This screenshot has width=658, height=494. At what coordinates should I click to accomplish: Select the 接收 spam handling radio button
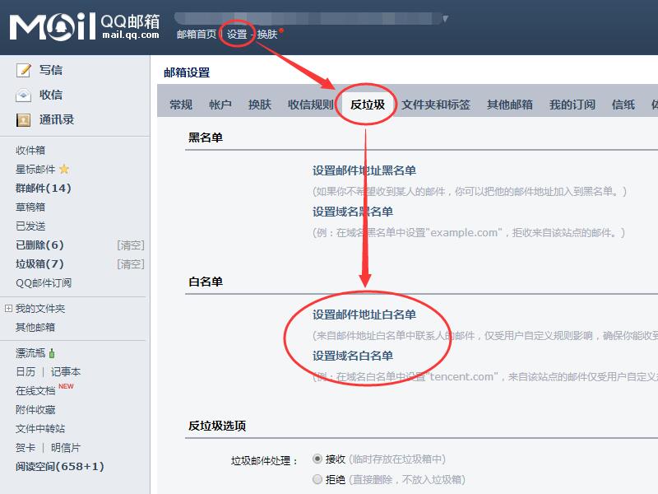click(317, 459)
